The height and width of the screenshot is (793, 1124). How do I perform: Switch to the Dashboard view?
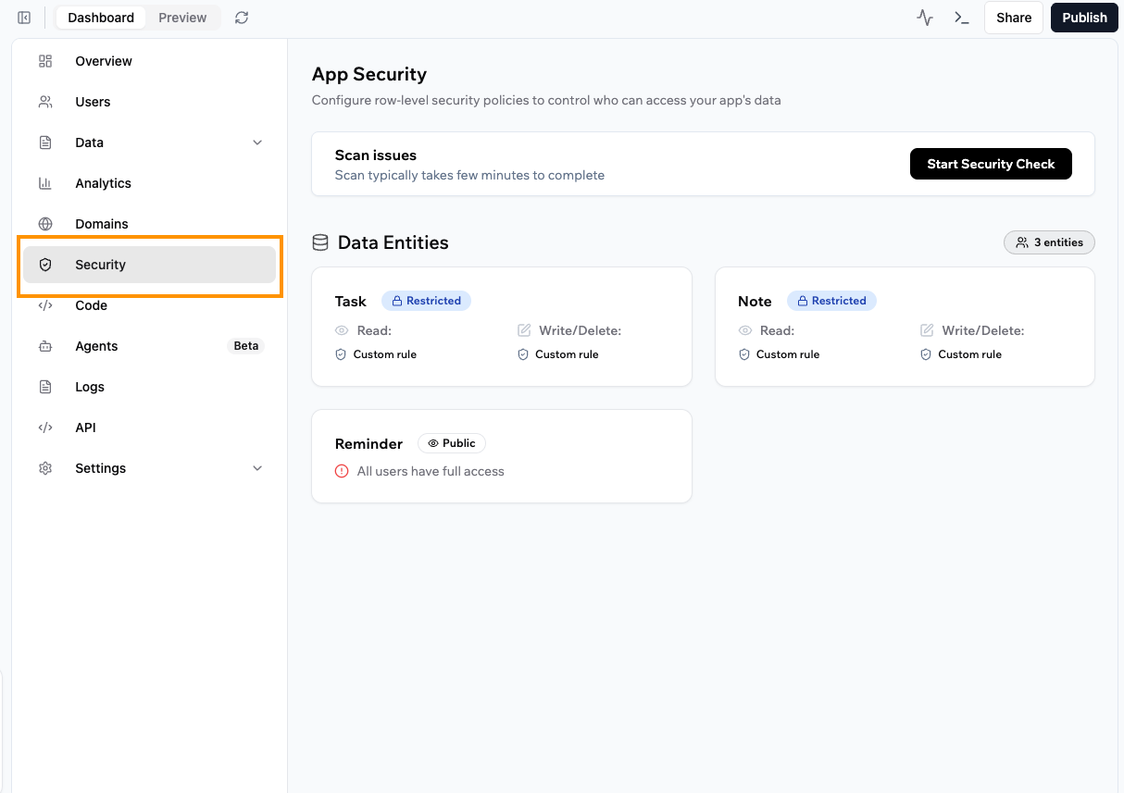(101, 18)
